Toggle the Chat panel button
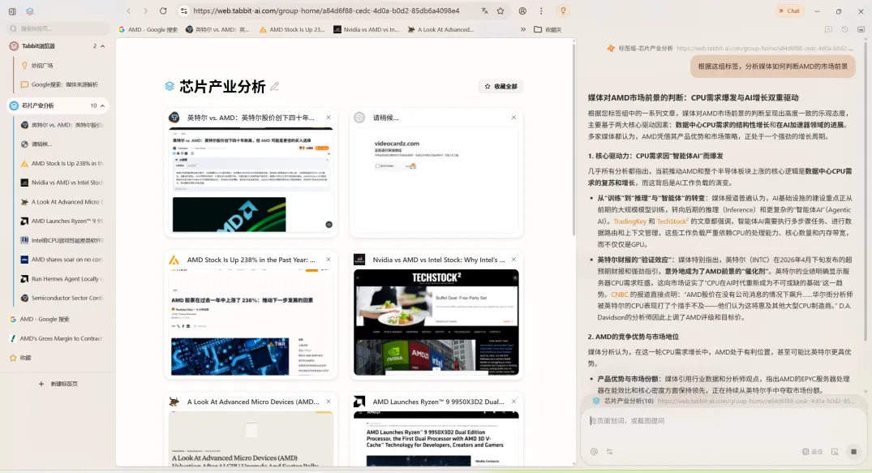 789,11
